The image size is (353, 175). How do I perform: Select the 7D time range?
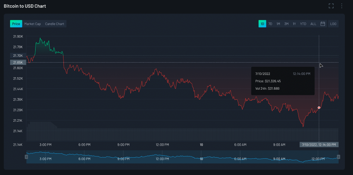(270, 24)
